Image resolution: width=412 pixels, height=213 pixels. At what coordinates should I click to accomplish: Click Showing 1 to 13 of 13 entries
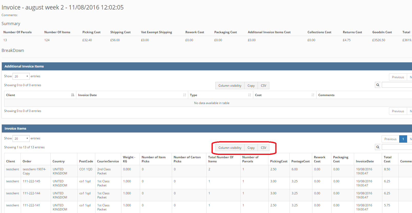(24, 147)
